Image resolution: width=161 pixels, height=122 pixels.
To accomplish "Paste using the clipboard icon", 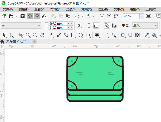I will tap(68, 16).
